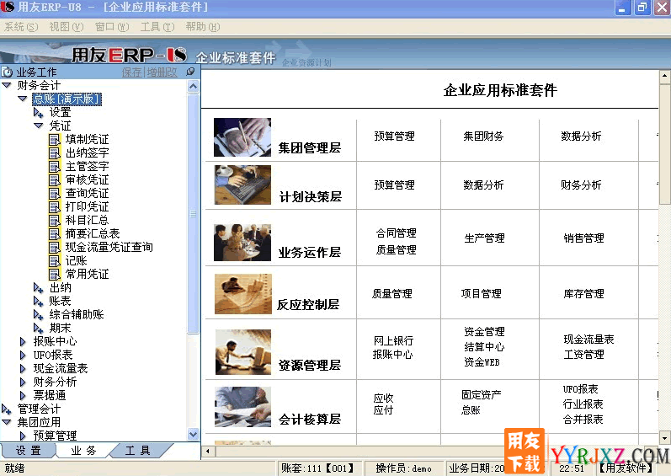Image resolution: width=671 pixels, height=476 pixels.
Task: Click the tree panel scroll-up arrow
Action: (x=194, y=87)
